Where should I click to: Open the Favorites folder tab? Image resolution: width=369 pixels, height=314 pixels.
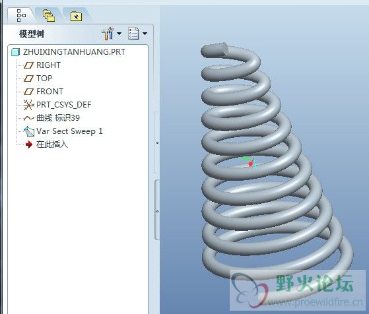(76, 16)
